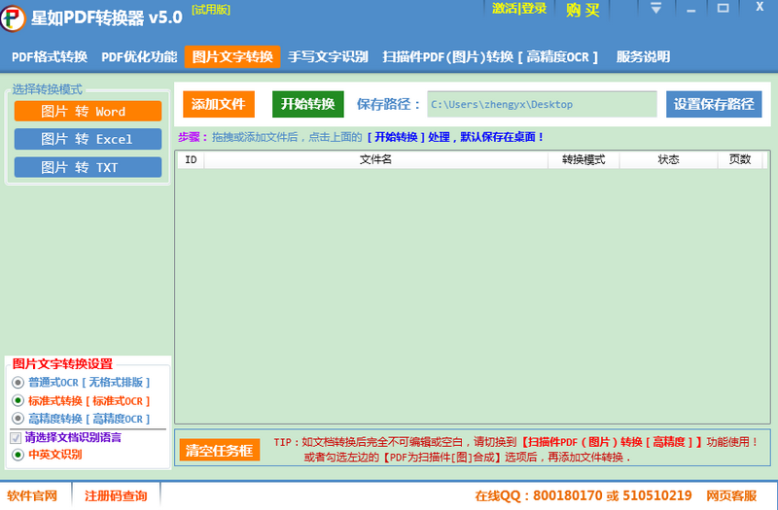Click the 清空任务框 button
Viewport: 778px width, 510px height.
pos(220,450)
